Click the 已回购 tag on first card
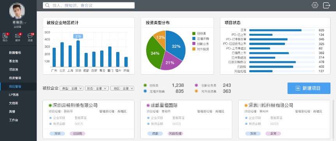This screenshot has width=336, height=141. (77, 134)
